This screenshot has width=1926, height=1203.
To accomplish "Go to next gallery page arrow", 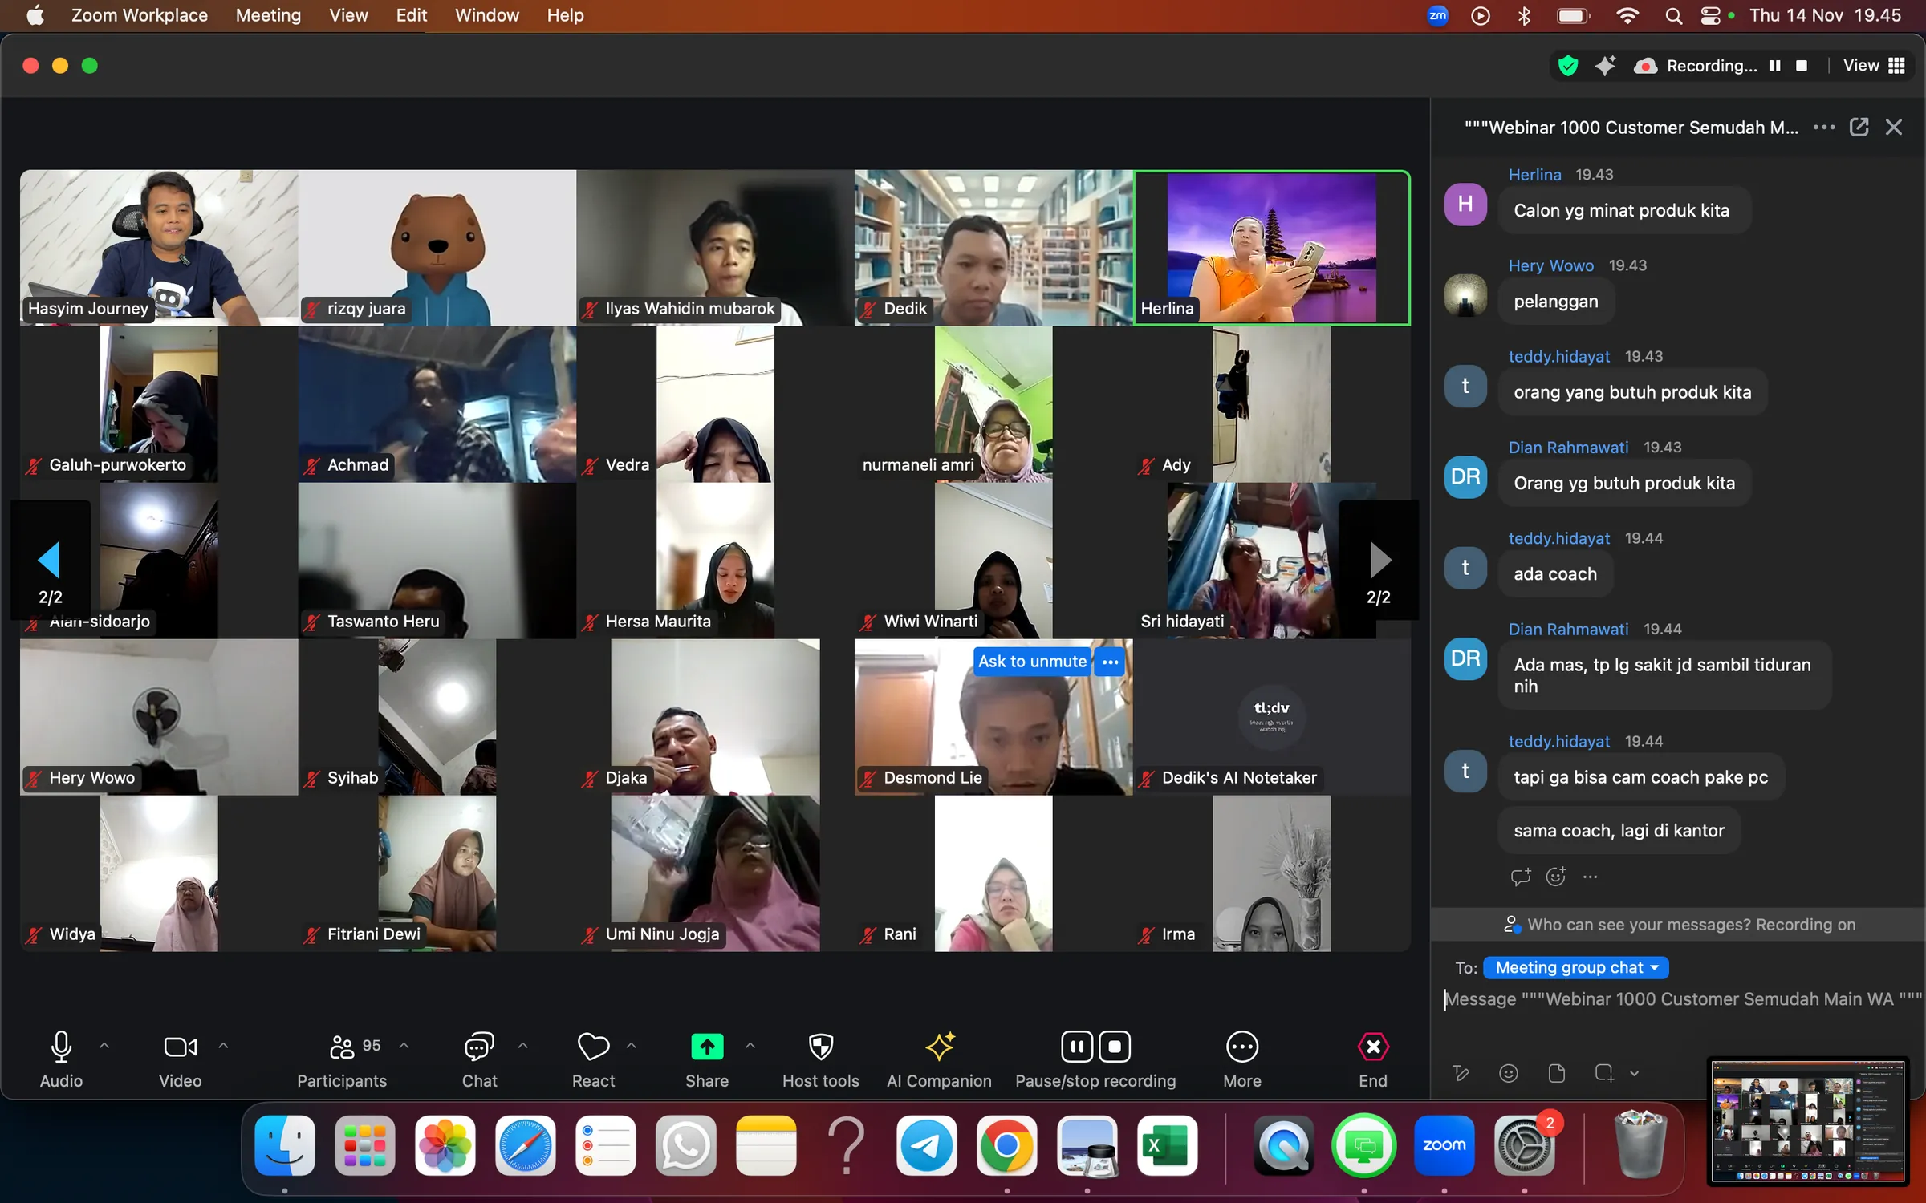I will [x=1379, y=560].
